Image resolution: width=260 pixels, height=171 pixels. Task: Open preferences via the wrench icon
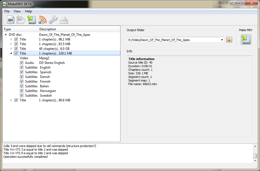point(53,20)
